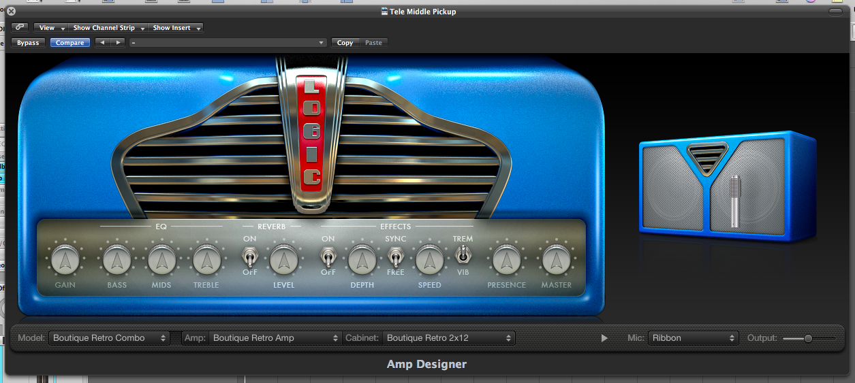
Task: Click the blue speaker cabinet image
Action: tap(727, 186)
